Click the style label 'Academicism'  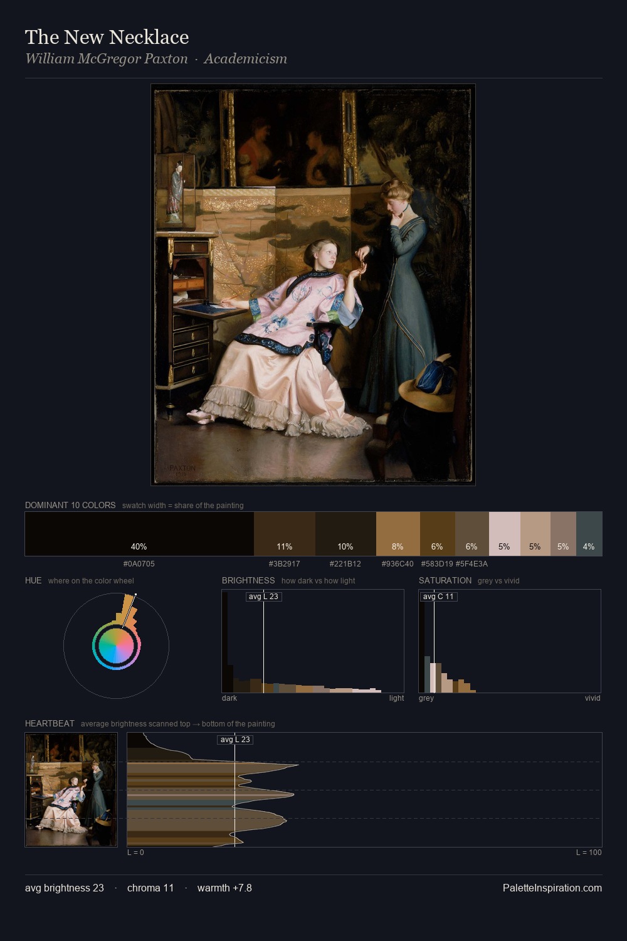click(x=245, y=58)
